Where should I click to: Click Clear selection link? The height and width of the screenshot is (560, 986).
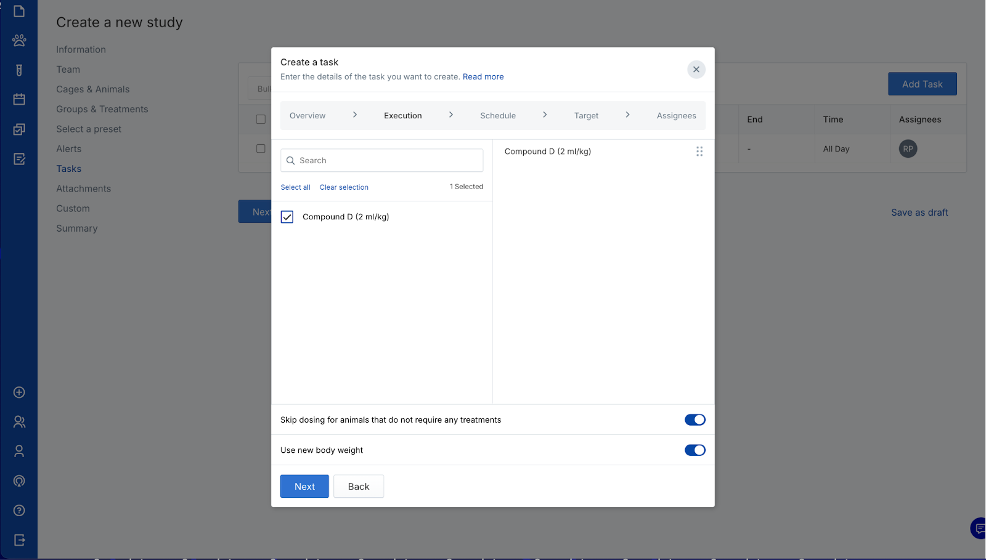pyautogui.click(x=344, y=187)
